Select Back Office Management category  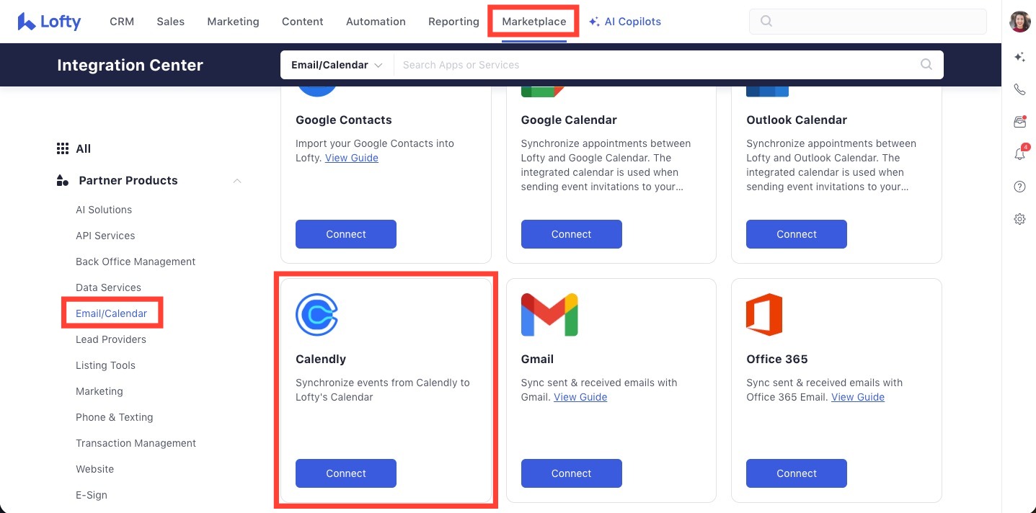coord(136,262)
